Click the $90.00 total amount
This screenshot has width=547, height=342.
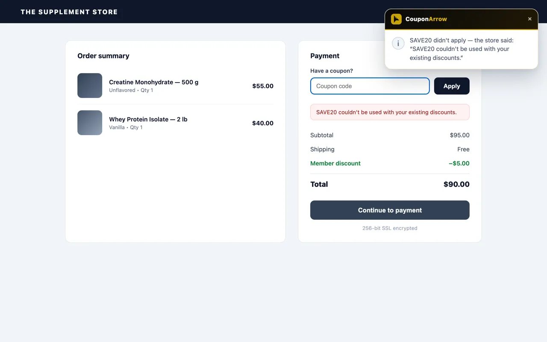(456, 184)
